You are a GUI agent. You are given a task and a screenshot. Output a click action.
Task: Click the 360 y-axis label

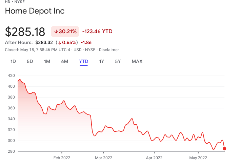coord(11,108)
